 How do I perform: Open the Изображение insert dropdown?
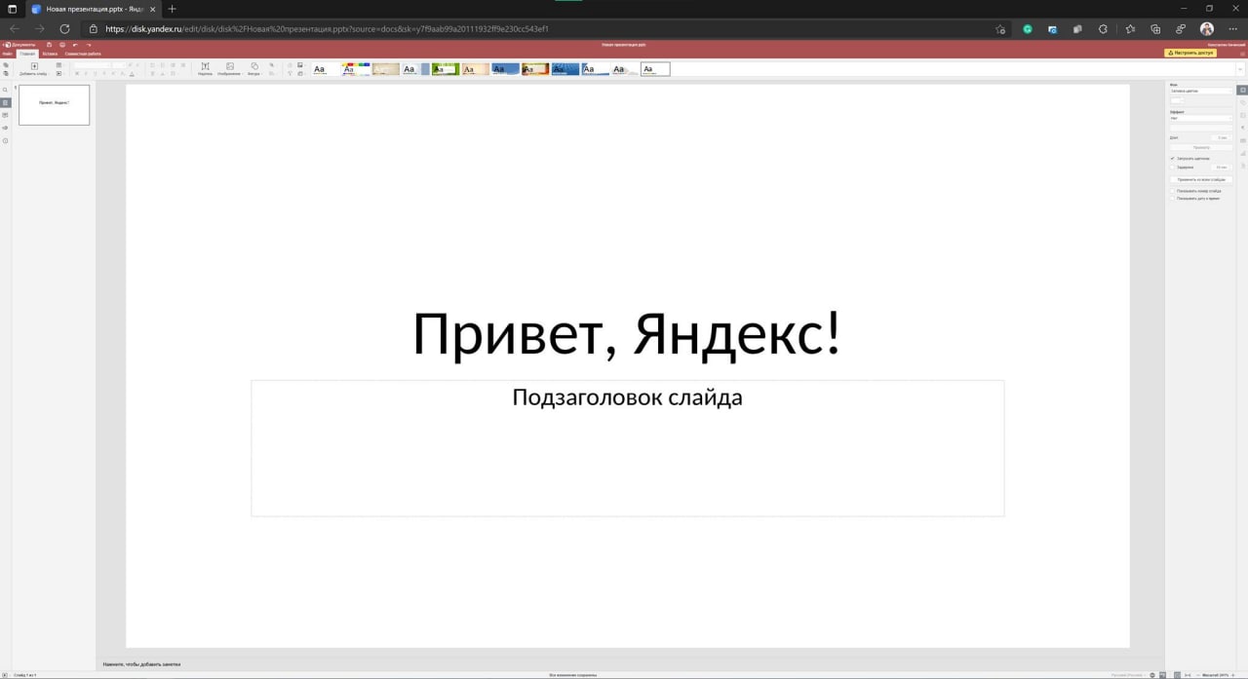pos(230,69)
